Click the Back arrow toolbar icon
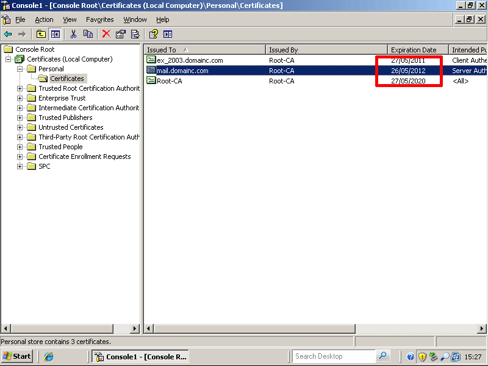 (x=8, y=34)
